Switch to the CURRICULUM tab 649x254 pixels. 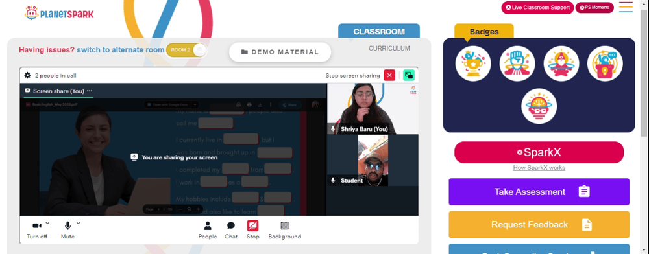tap(389, 49)
